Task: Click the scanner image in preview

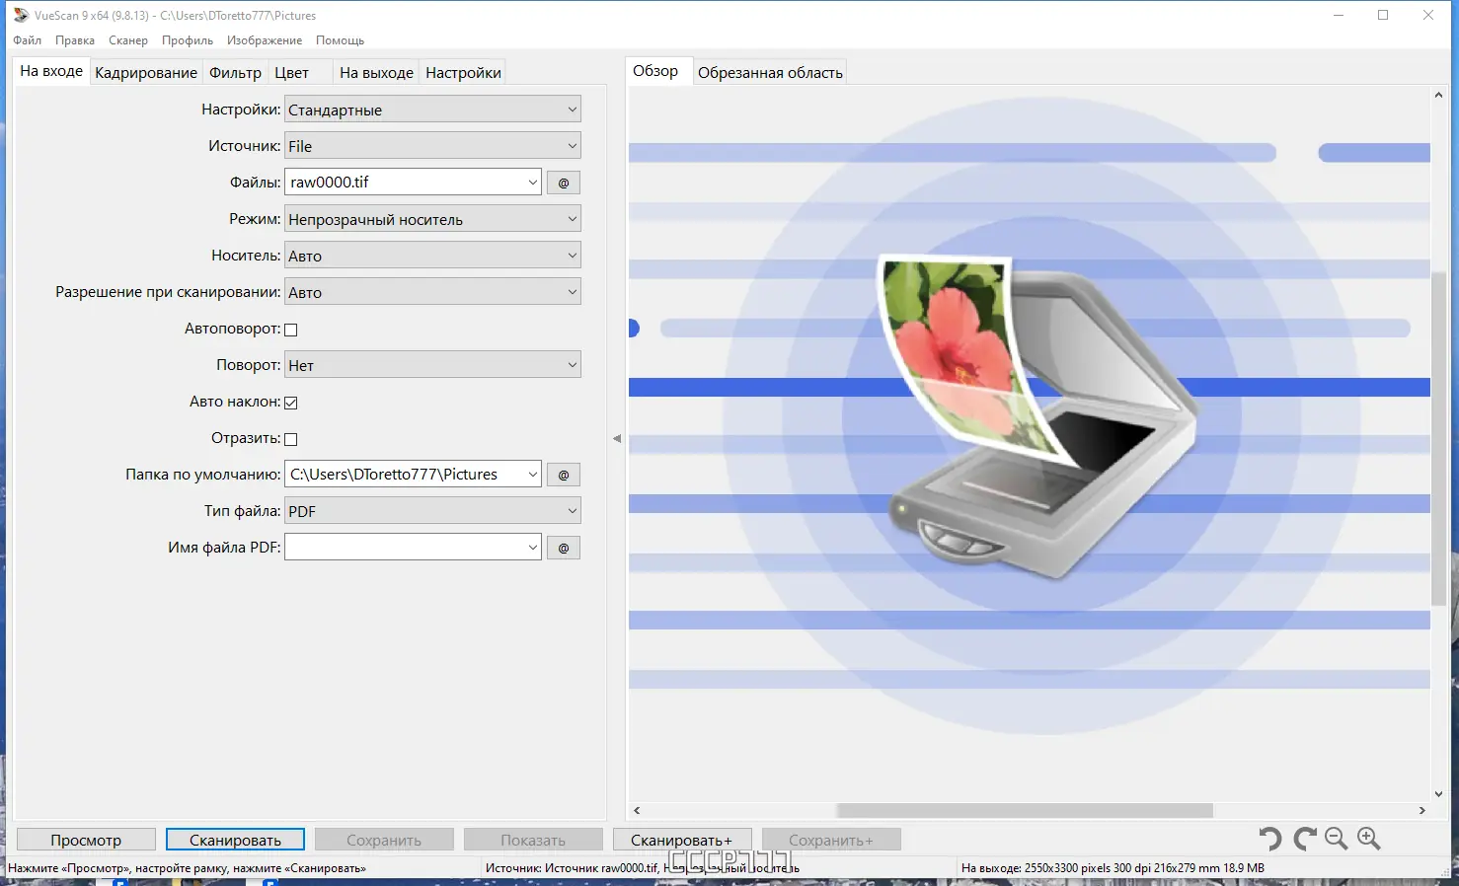Action: pyautogui.click(x=1037, y=419)
